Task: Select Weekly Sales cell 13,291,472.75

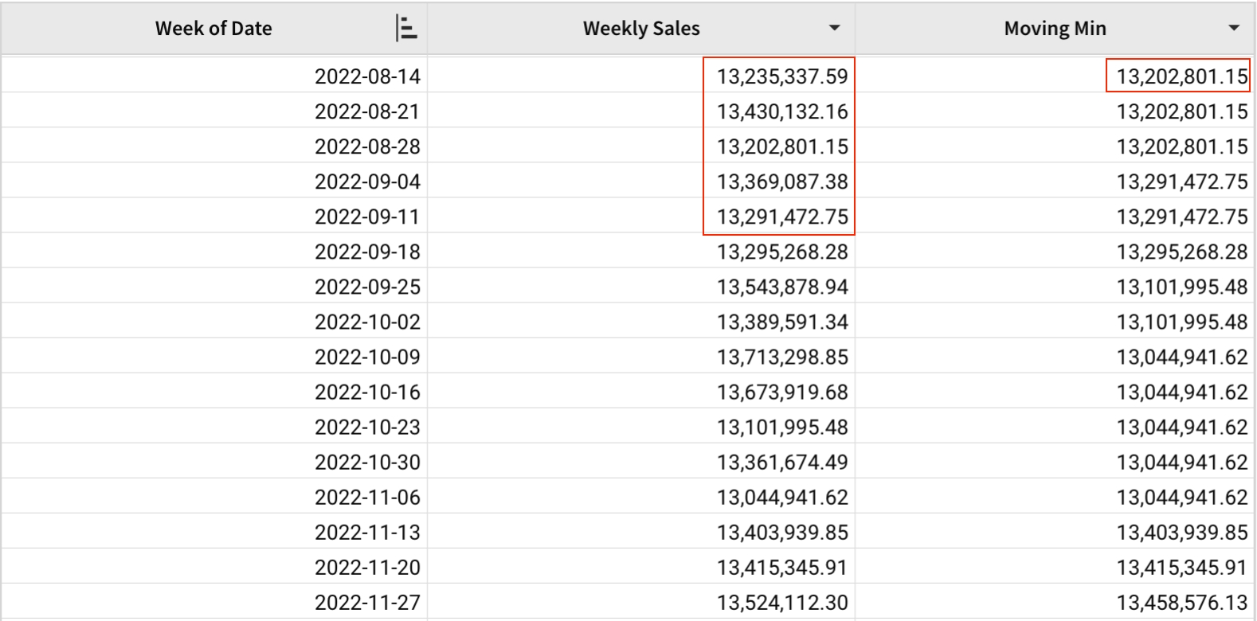Action: tap(782, 217)
